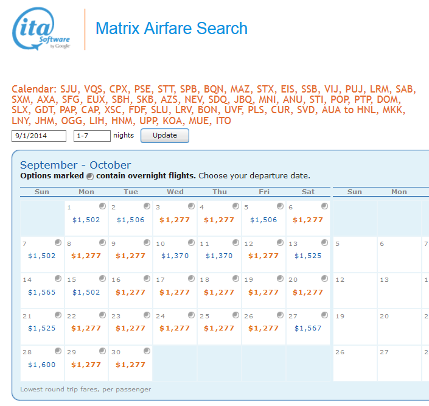
Task: Click the departure date field showing 9/1/2014
Action: point(38,136)
